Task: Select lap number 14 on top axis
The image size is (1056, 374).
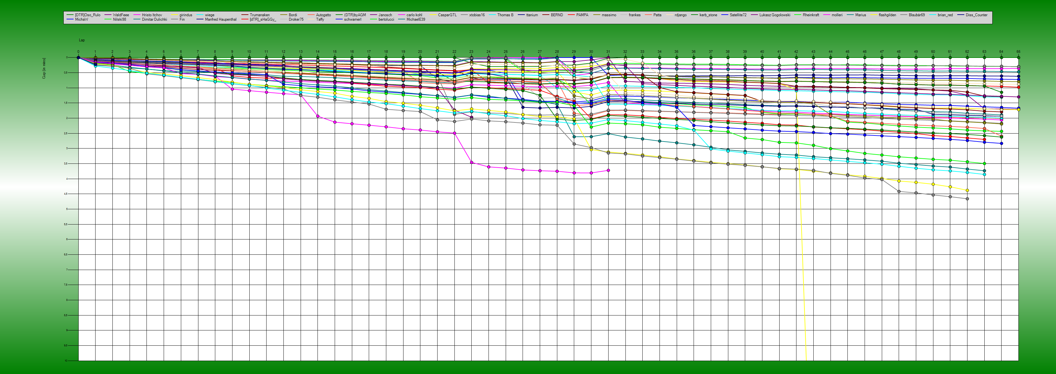Action: pos(317,52)
